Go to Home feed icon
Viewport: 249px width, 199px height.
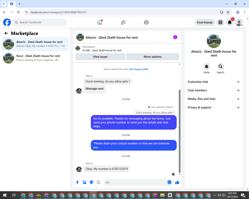tap(100, 22)
